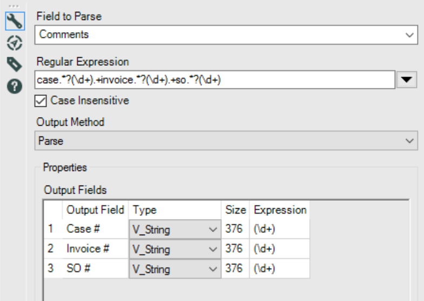This screenshot has width=424, height=301.
Task: Open the Navigation compass icon
Action: 14,43
